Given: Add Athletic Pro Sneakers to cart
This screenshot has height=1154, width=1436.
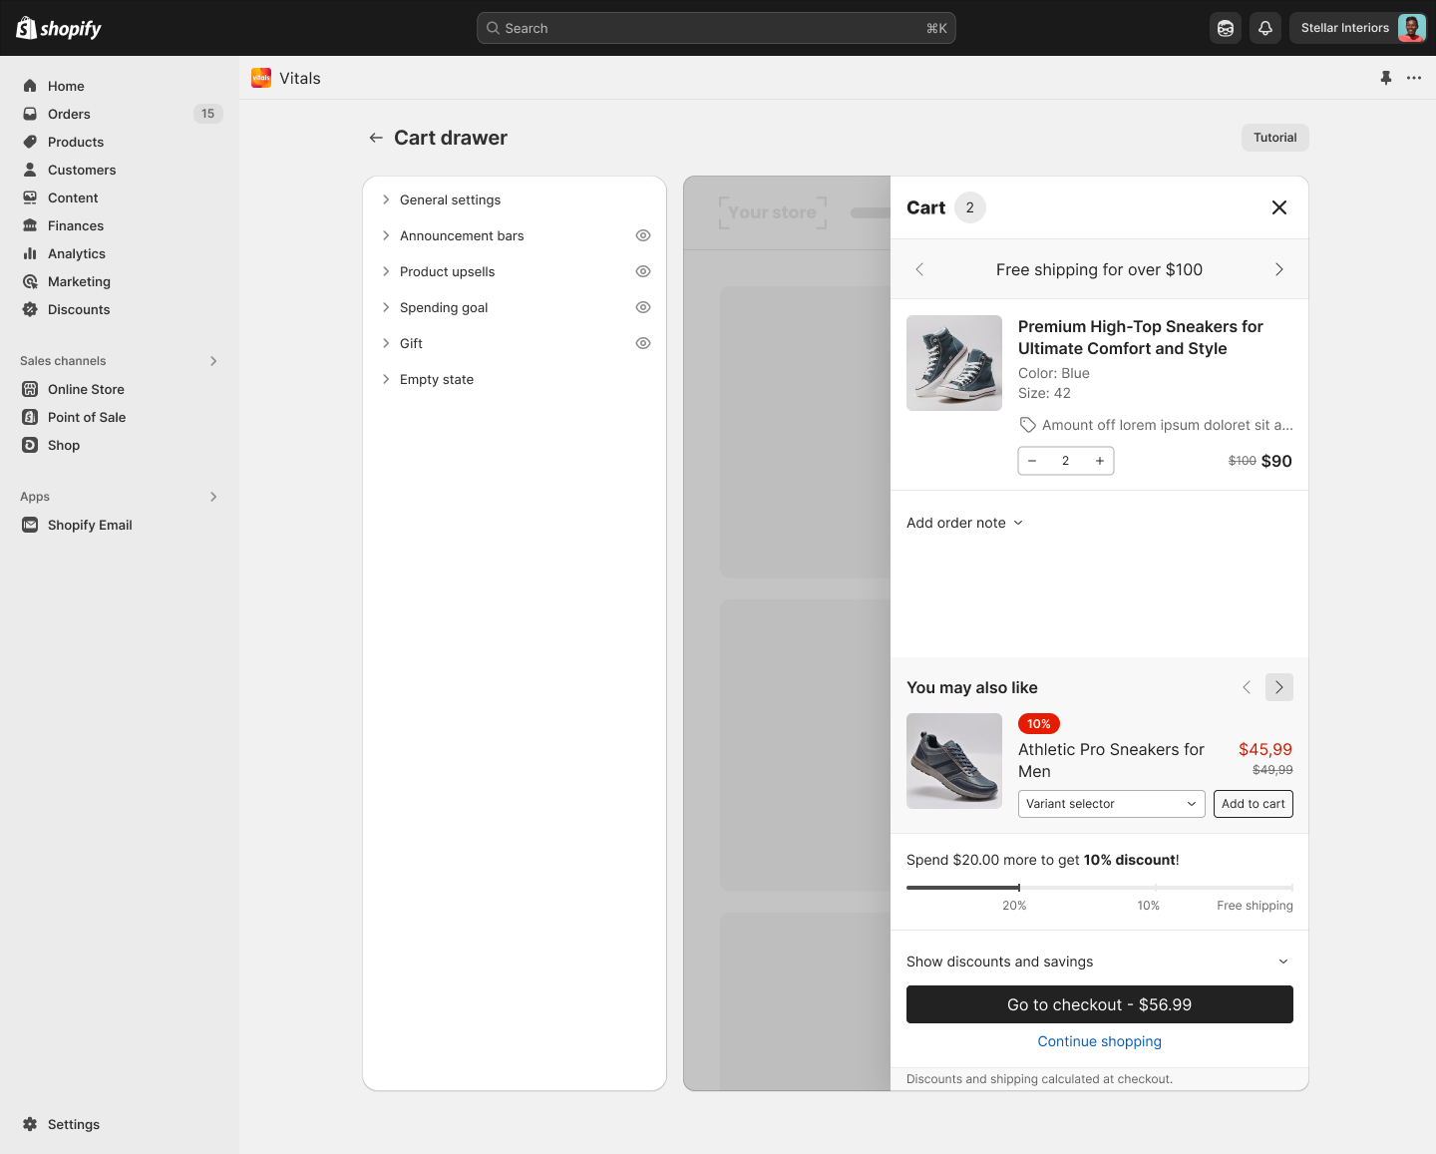Looking at the screenshot, I should click(1254, 804).
